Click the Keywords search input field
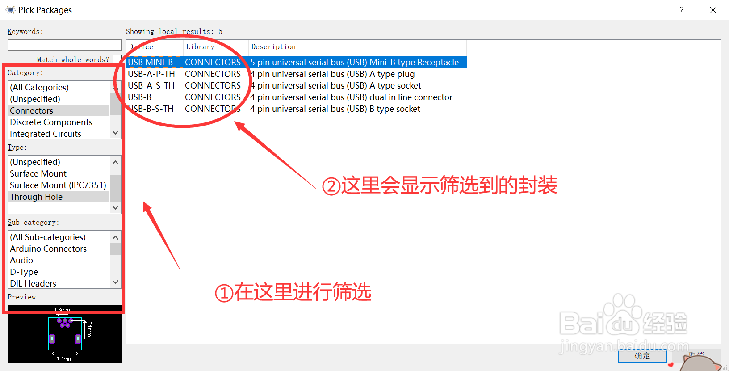This screenshot has width=729, height=371. [x=65, y=45]
